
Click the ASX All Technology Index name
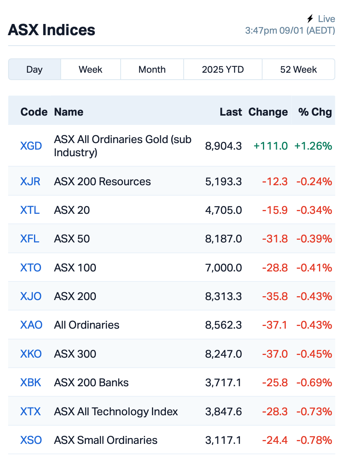(x=116, y=411)
